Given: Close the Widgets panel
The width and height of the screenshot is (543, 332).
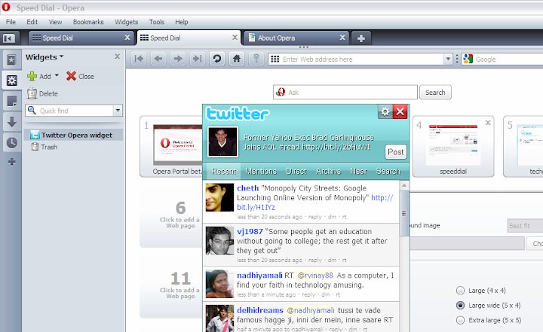Looking at the screenshot, I should click(118, 56).
